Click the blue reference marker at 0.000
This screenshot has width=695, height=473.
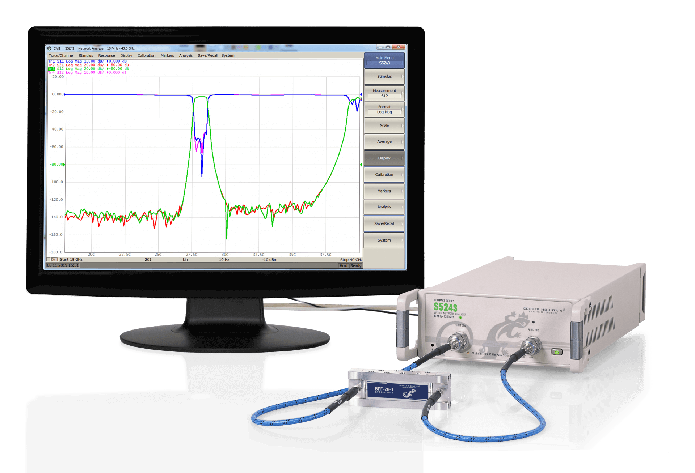tap(65, 94)
